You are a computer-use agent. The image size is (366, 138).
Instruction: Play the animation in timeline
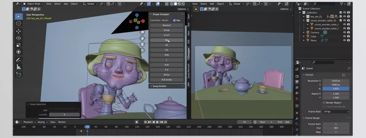pyautogui.click(x=157, y=122)
